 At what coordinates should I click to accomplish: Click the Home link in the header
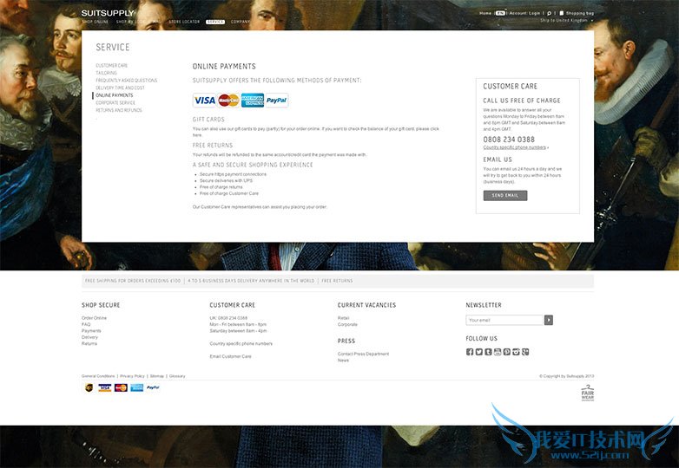pyautogui.click(x=485, y=13)
